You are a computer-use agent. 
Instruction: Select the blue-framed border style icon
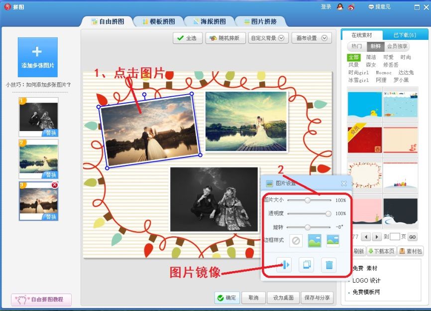point(315,241)
